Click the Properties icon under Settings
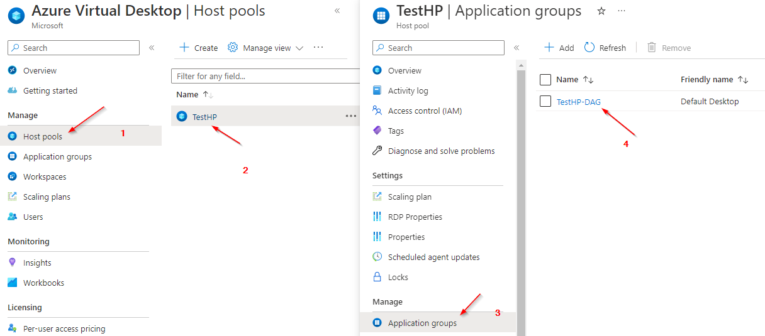 [377, 237]
